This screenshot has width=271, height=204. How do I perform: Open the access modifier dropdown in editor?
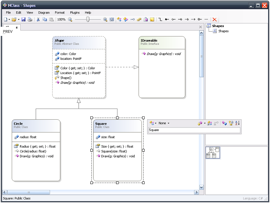coord(153,123)
